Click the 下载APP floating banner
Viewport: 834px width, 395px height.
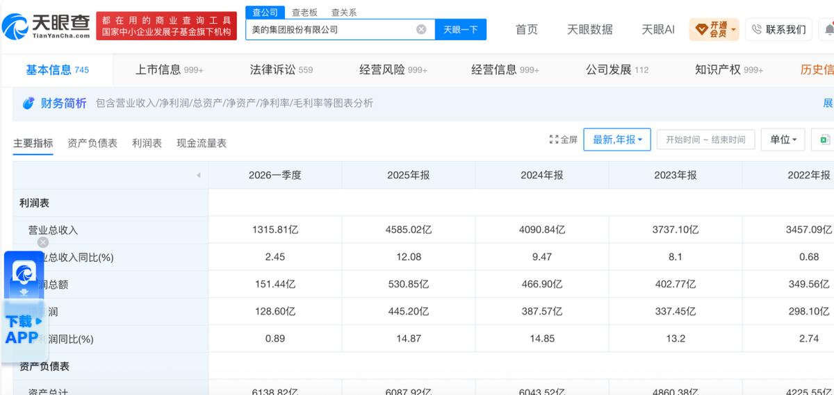click(24, 330)
